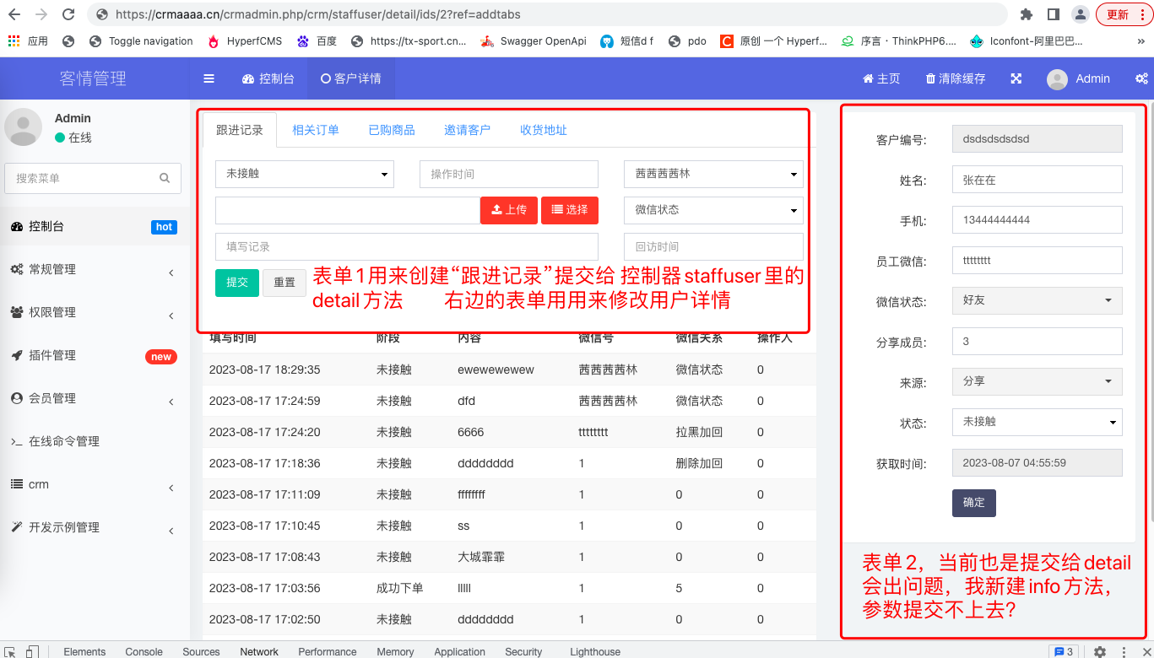Switch to 控制台 top tab
1154x658 pixels.
(x=268, y=78)
